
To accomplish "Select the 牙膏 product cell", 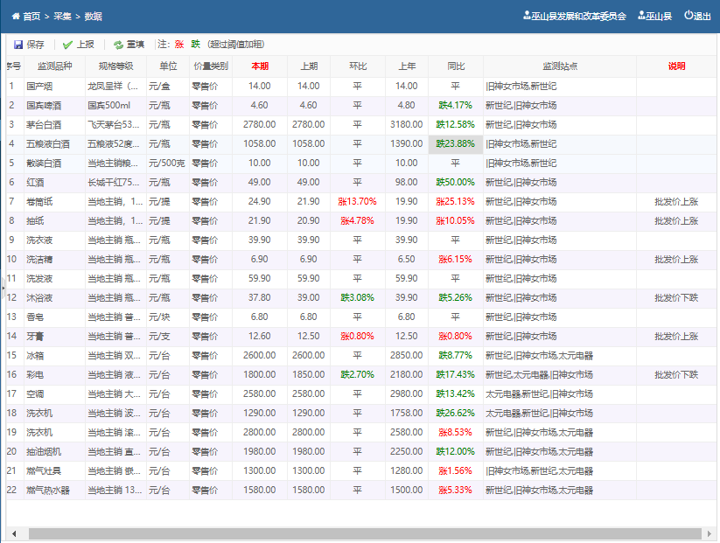I will 54,337.
